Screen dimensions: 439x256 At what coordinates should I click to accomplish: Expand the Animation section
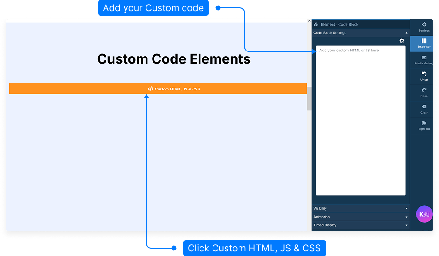click(x=360, y=217)
